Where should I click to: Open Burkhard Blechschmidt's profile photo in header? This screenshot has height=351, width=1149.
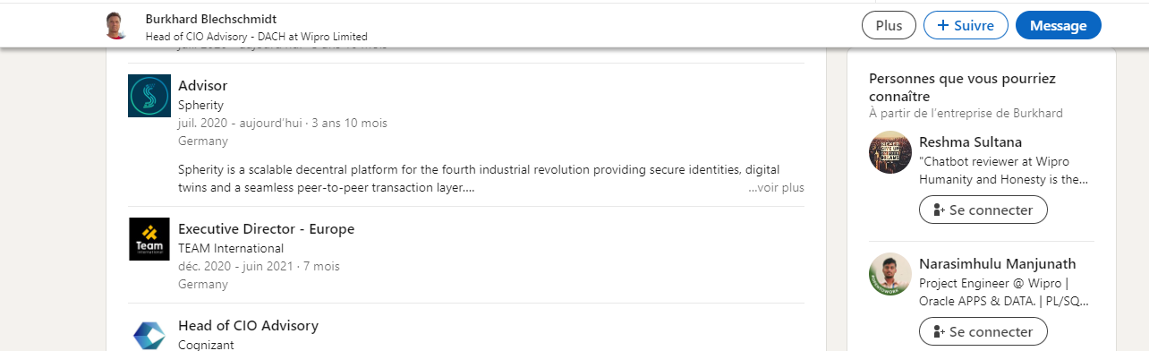click(115, 25)
